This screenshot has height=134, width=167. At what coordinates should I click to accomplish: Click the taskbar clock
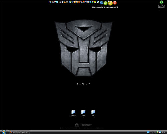(163, 132)
